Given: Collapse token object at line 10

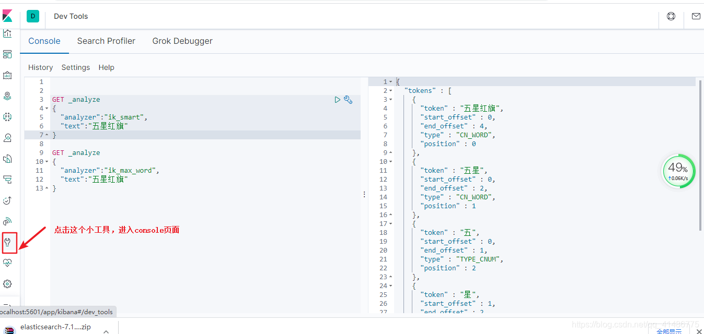Looking at the screenshot, I should (390, 162).
